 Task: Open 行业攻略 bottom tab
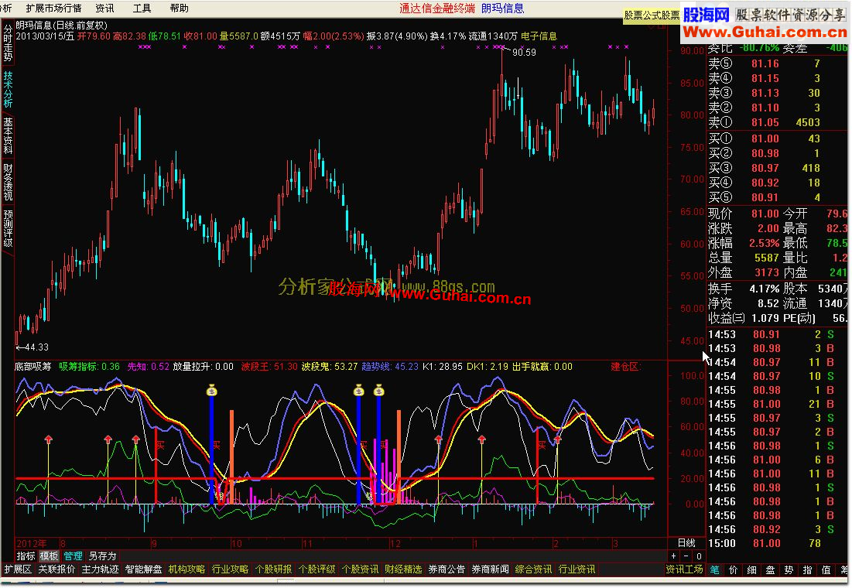[x=230, y=569]
